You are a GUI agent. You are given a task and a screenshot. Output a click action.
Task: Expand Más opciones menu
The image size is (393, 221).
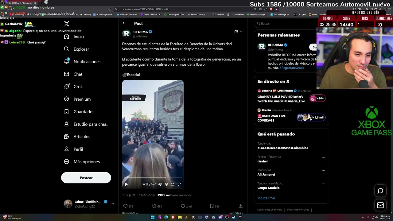[82, 162]
